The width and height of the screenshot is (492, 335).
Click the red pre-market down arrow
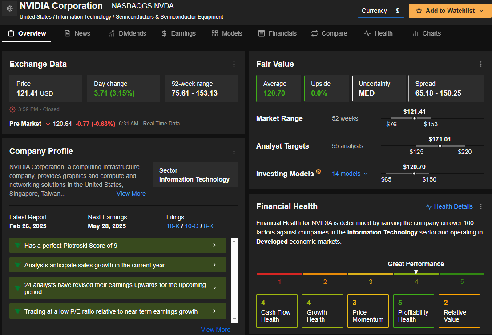(48, 124)
